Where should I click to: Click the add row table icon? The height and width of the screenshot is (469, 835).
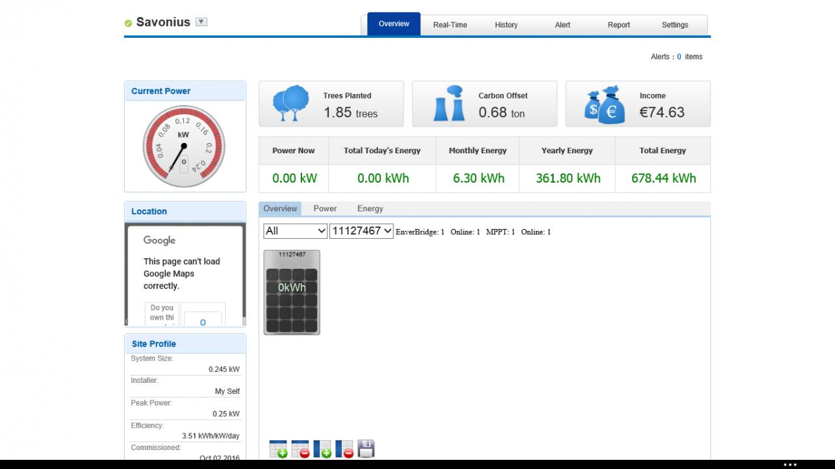[x=278, y=449]
